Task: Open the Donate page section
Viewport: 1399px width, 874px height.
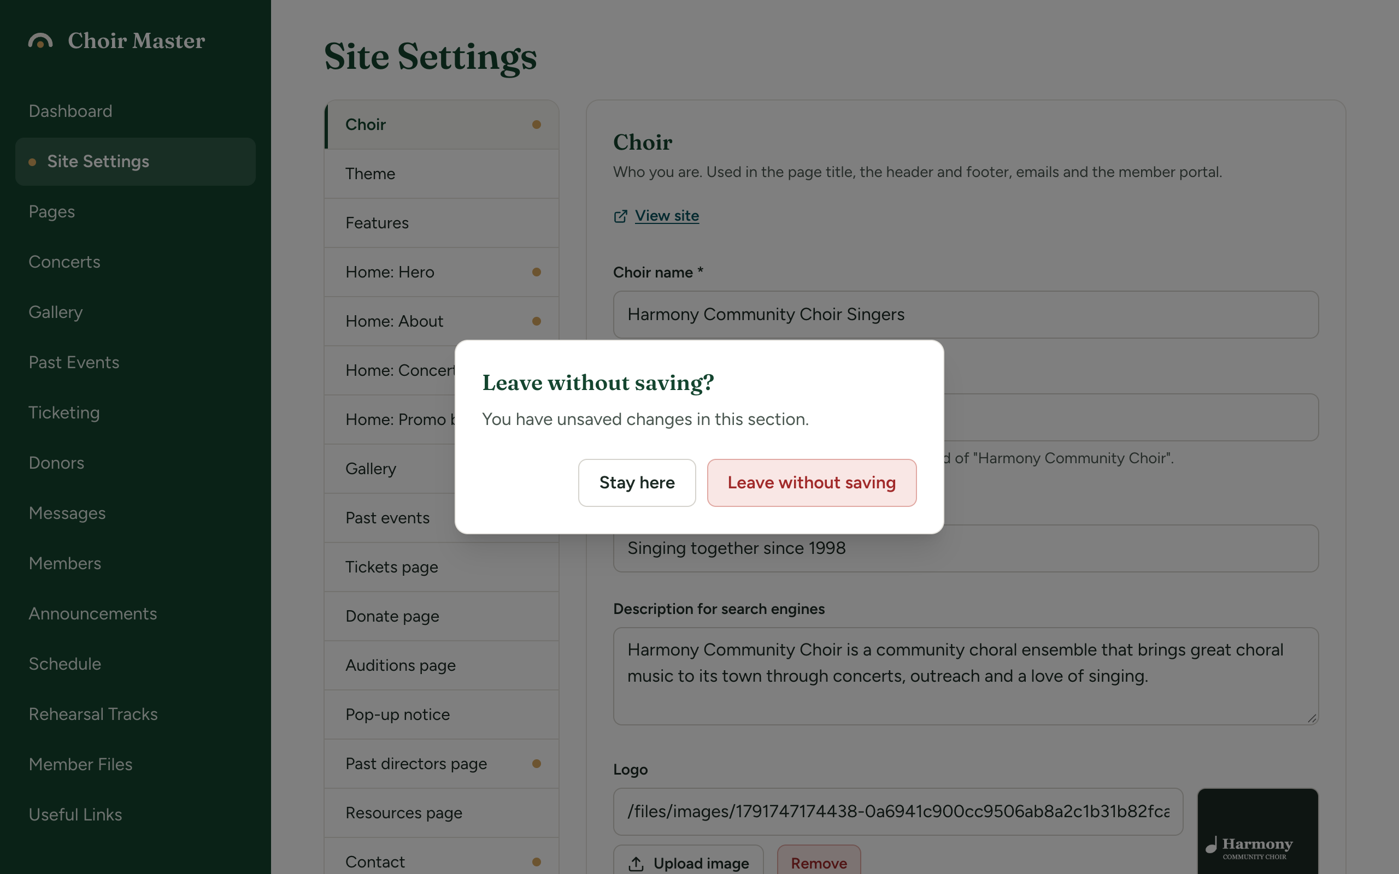Action: point(442,616)
